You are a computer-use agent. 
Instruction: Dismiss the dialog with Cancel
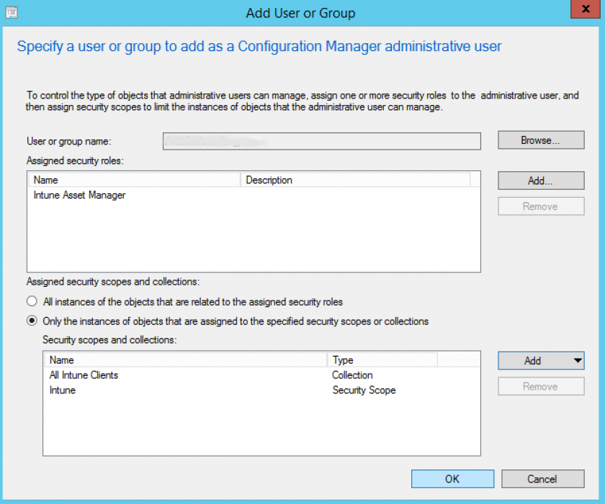click(x=542, y=478)
